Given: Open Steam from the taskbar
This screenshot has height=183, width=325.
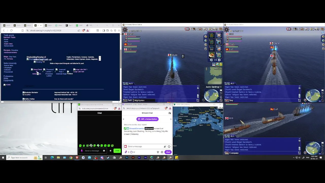Looking at the screenshot, I should click(108, 158).
